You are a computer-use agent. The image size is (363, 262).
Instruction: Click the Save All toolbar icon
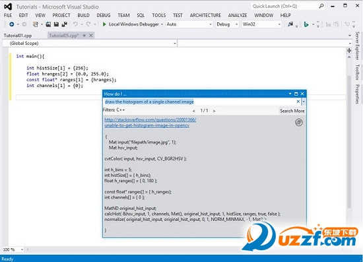tap(65, 24)
